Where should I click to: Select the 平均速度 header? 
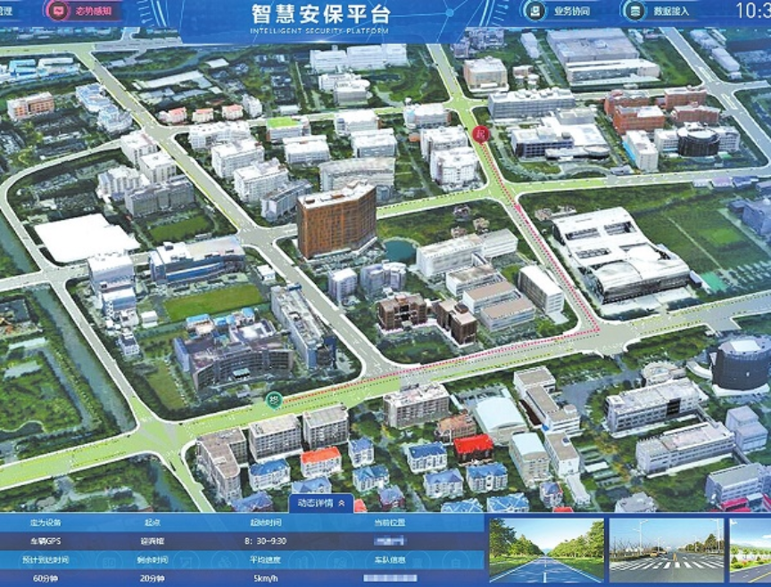(x=266, y=560)
